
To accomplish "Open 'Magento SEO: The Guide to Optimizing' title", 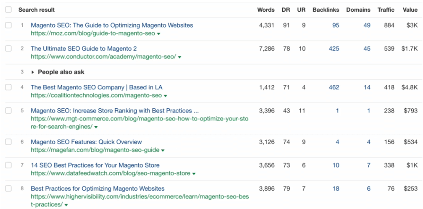I will (x=112, y=25).
